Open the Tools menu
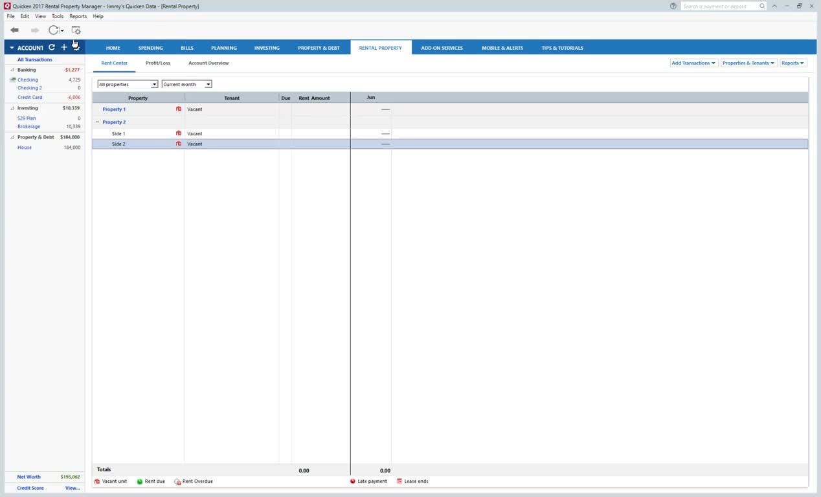The image size is (821, 497). click(x=58, y=16)
